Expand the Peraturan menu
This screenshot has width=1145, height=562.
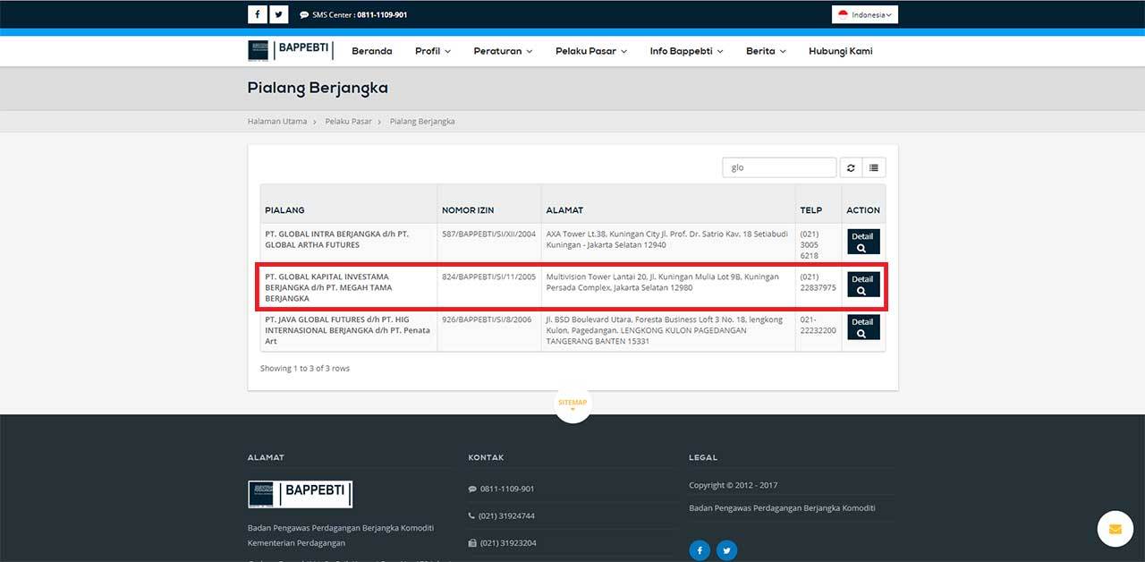503,51
